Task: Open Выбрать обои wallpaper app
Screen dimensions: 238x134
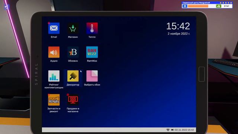Action: click(92, 76)
